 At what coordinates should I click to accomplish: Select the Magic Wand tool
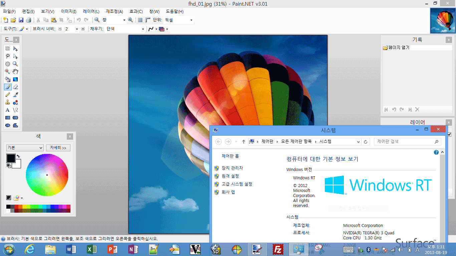(x=7, y=71)
